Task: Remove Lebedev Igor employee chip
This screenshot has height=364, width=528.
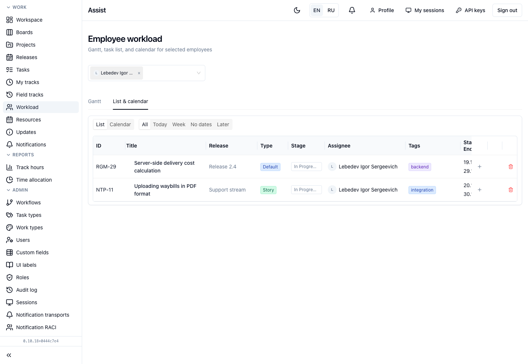Action: pyautogui.click(x=139, y=73)
